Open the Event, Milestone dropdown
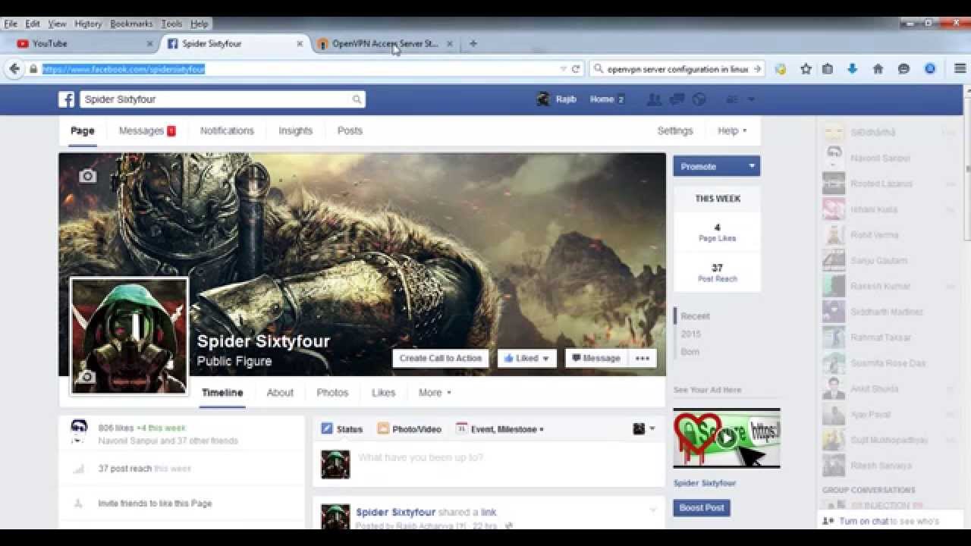 (541, 430)
